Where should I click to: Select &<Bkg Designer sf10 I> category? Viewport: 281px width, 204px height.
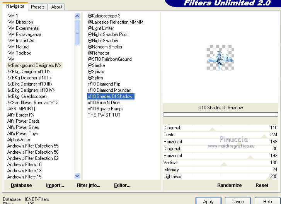coord(29,72)
